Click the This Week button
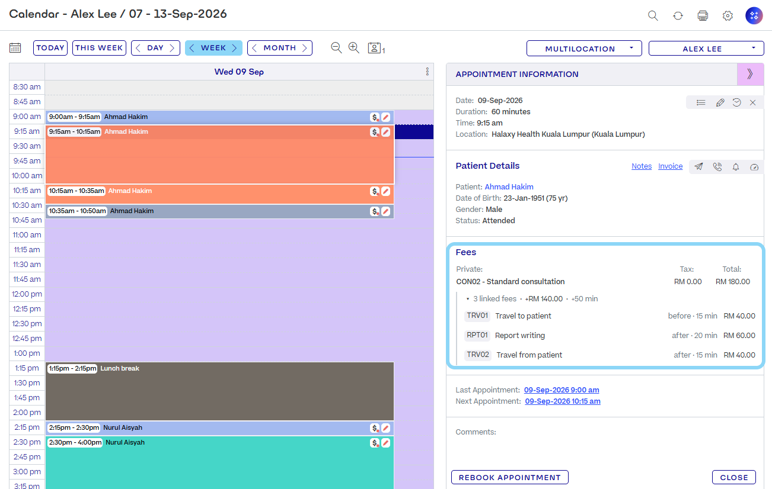 click(x=99, y=48)
